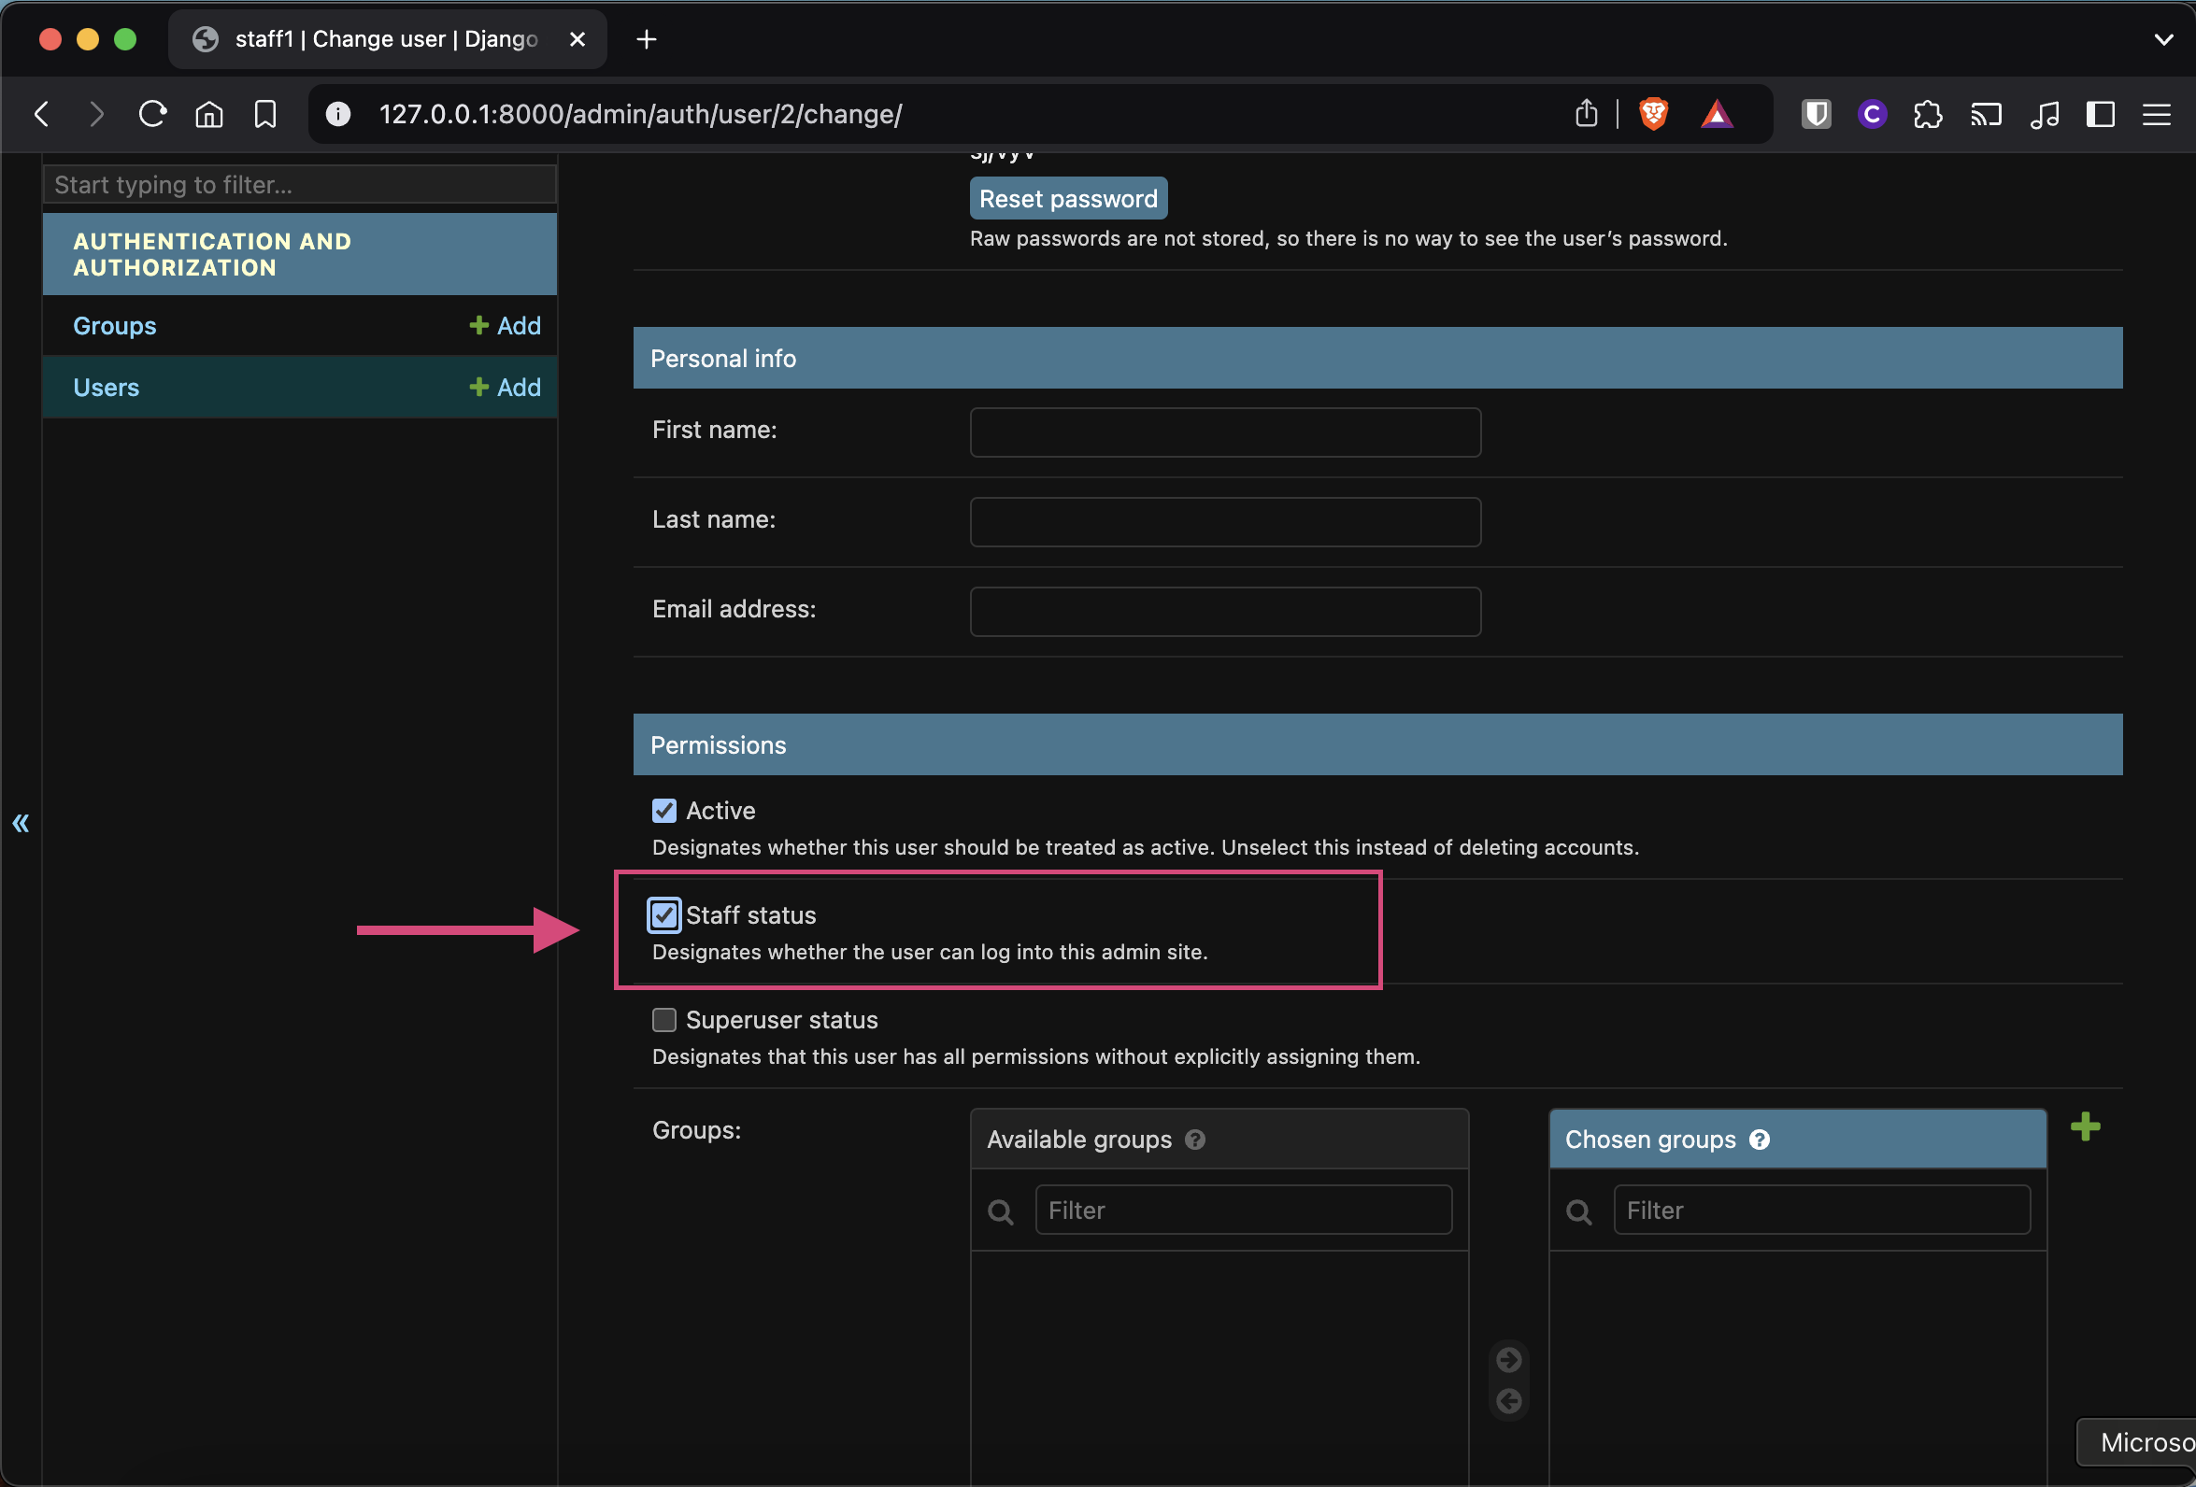Open Brave Shields panel
The image size is (2196, 1487).
[1654, 113]
